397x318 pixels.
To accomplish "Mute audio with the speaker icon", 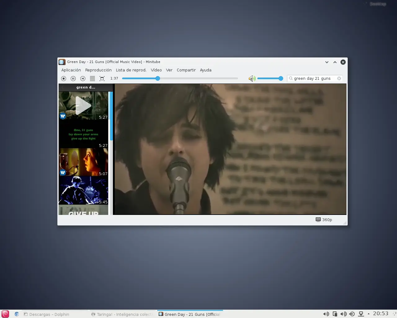I will point(252,79).
